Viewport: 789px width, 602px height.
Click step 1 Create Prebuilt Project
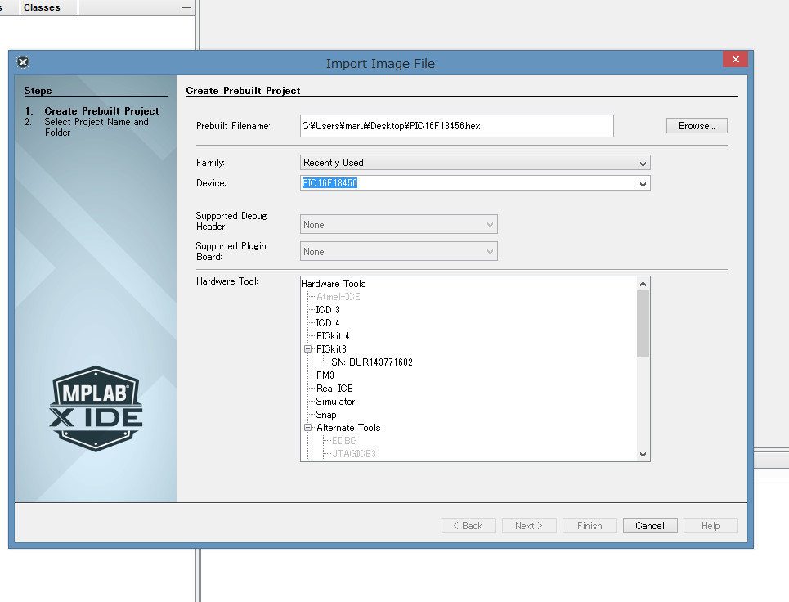101,110
